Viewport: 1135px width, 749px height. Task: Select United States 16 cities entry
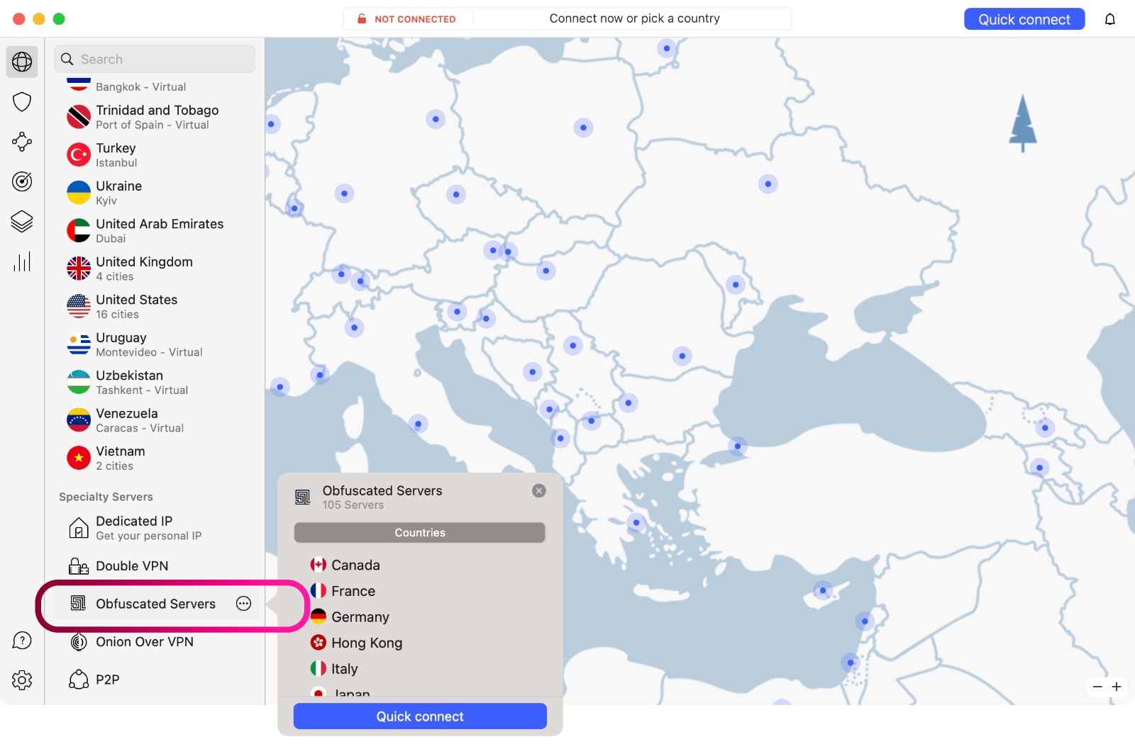click(x=155, y=306)
